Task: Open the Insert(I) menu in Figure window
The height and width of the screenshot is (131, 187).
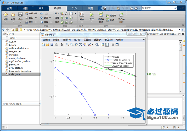Action: (x=77, y=40)
